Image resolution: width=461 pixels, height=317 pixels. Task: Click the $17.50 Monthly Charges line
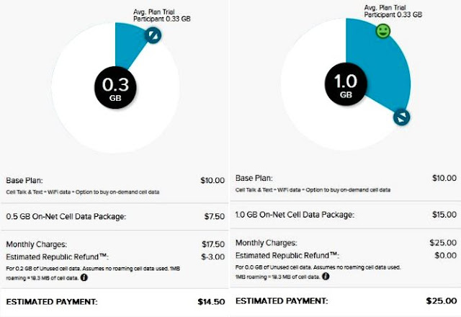(x=115, y=244)
